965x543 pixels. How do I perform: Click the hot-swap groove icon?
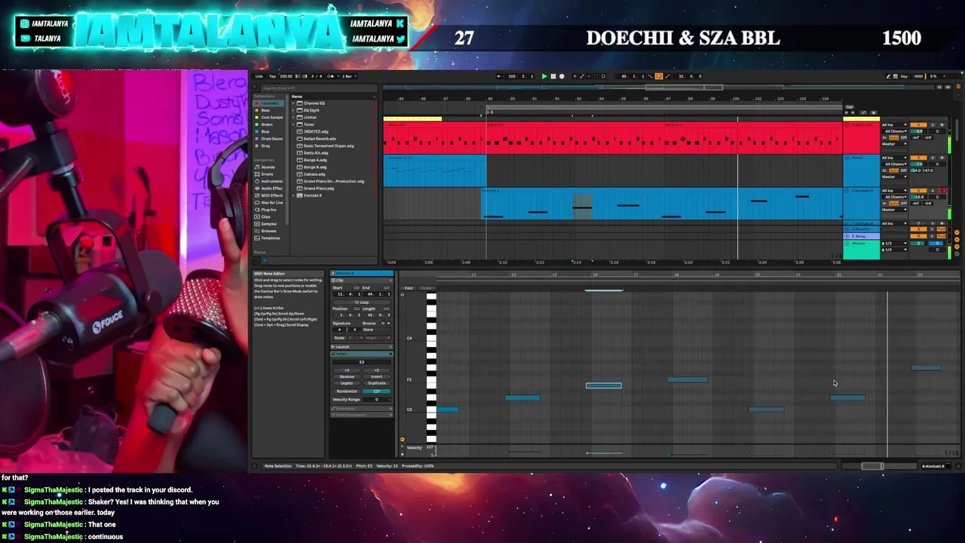click(383, 324)
